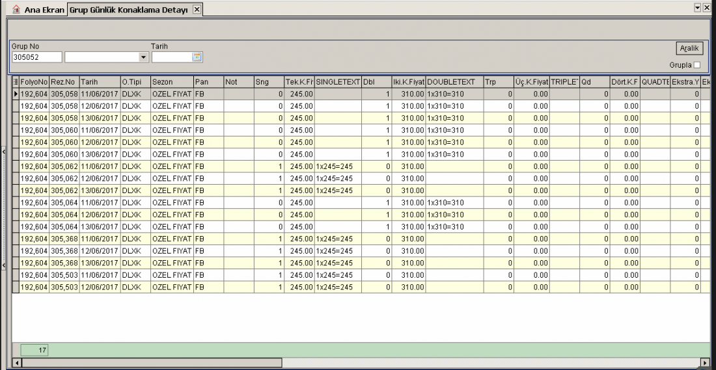Viewport: 716px width, 370px height.
Task: Select Rez.No 305,058 cell dated 11/06/2017
Action: (64, 94)
